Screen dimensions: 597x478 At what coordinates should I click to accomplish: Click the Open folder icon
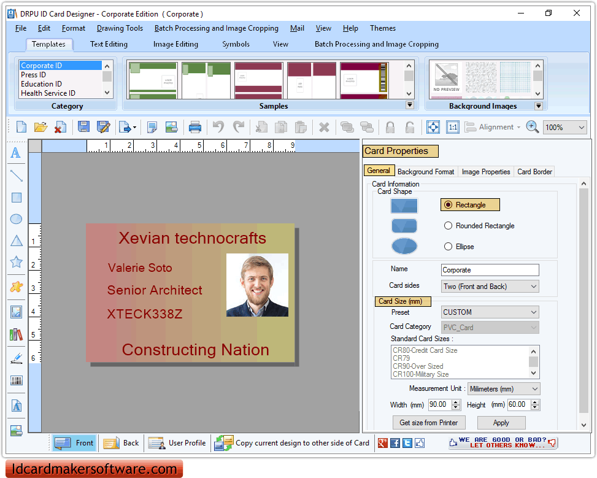pos(40,127)
